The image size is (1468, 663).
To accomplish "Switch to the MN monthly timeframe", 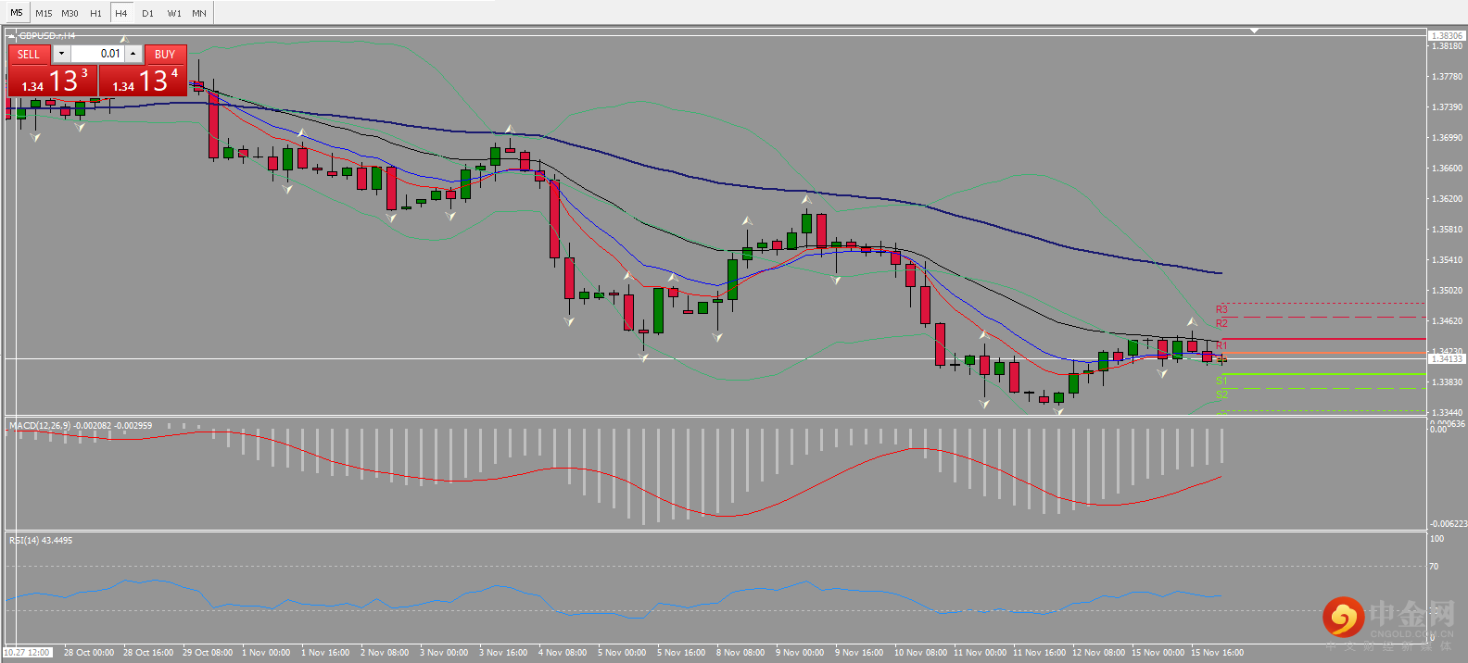I will point(199,14).
